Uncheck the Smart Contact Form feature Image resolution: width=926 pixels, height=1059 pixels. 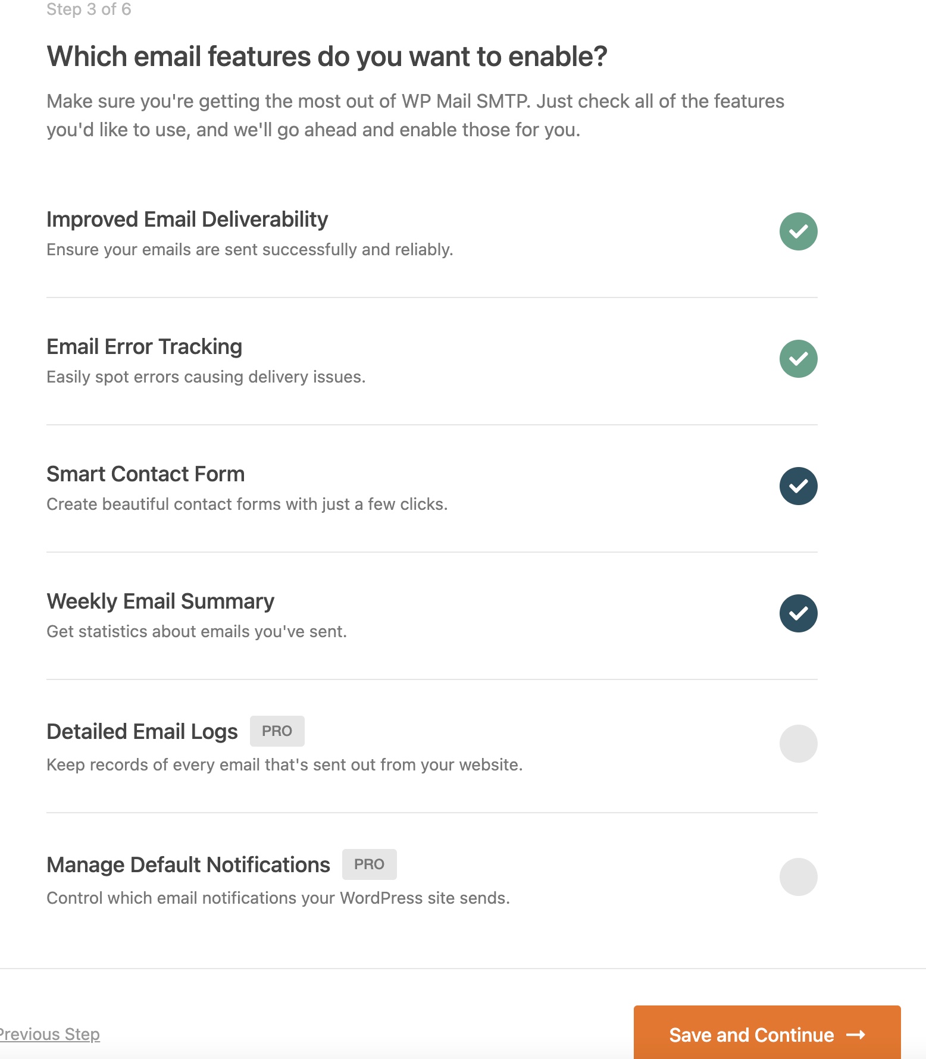pos(798,486)
